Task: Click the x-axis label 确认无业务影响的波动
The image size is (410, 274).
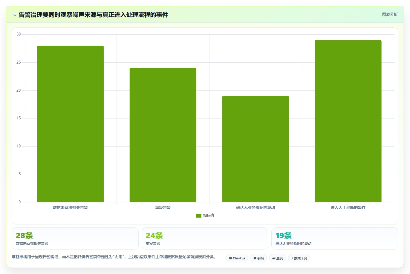Action: click(x=256, y=207)
